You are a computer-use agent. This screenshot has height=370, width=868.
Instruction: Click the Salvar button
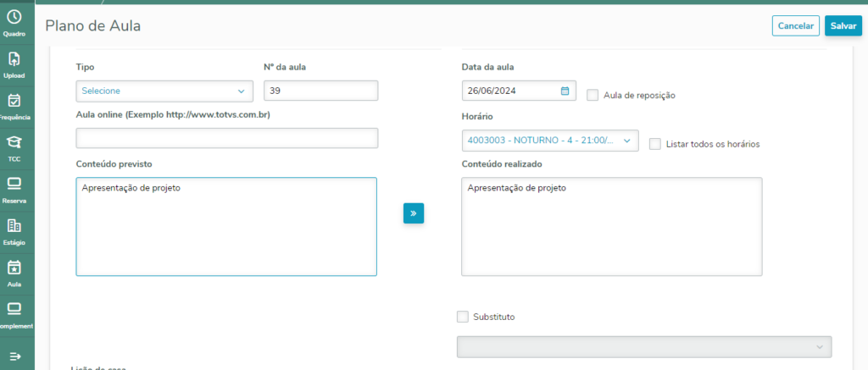pos(843,26)
